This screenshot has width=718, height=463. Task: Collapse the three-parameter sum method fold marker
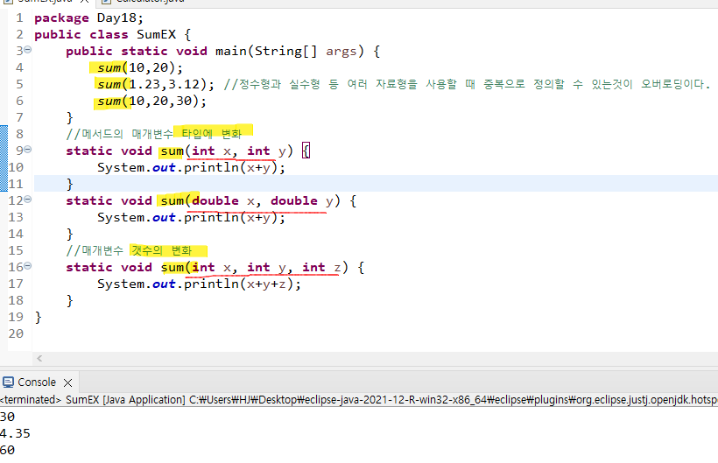point(27,265)
